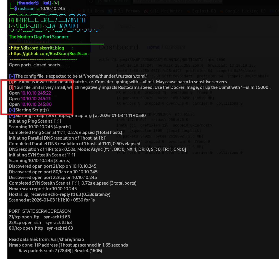The width and height of the screenshot is (279, 259).
Task: Click the browser address bar URL
Action: tap(177, 1)
